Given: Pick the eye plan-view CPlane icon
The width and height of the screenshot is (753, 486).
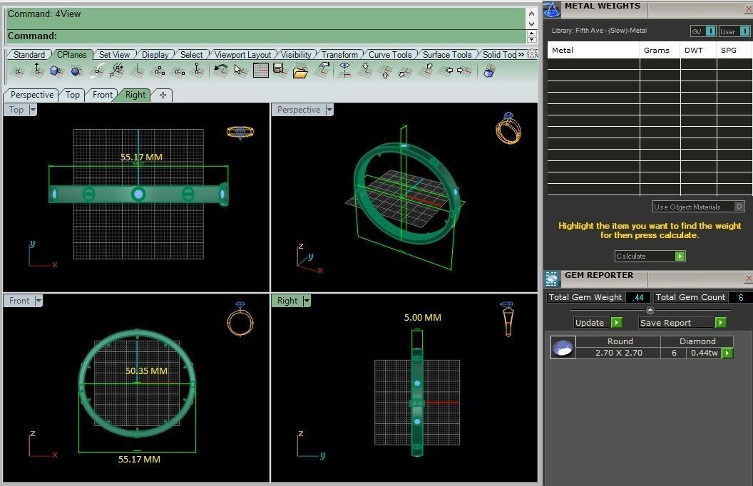Looking at the screenshot, I should tap(345, 70).
